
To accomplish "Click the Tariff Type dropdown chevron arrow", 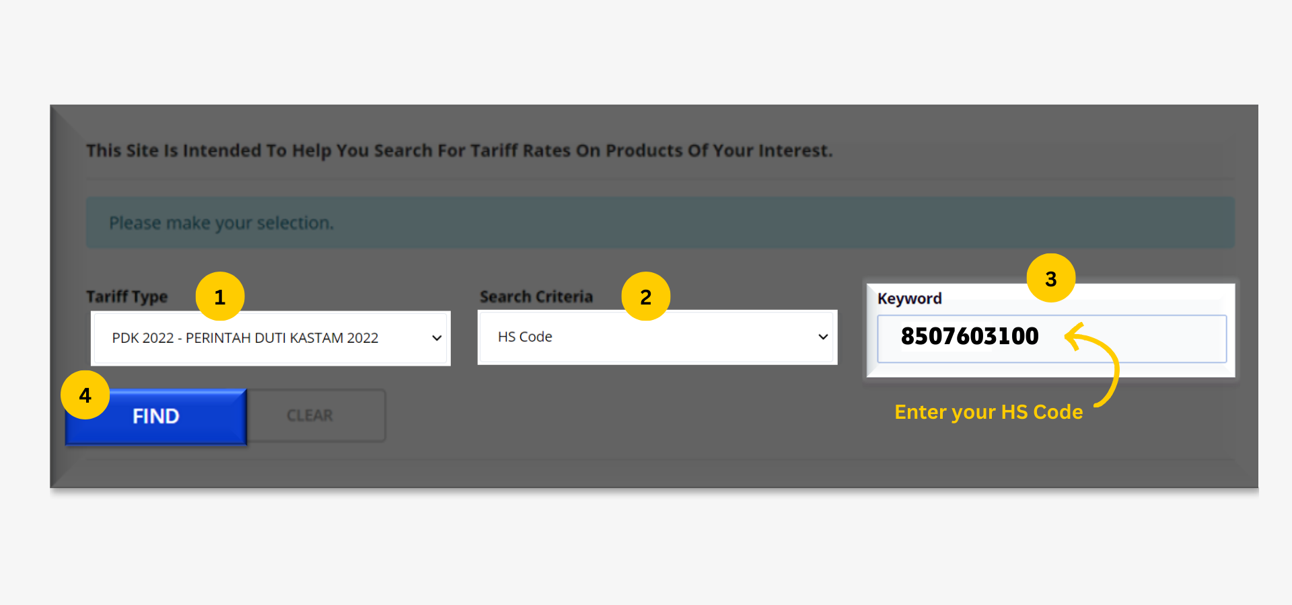I will [x=437, y=338].
